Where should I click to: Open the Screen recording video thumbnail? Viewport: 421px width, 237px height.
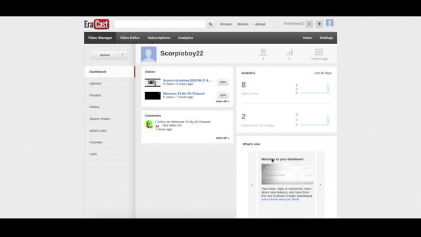(x=153, y=82)
